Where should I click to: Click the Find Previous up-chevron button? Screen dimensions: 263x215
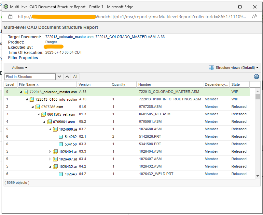tap(67, 77)
